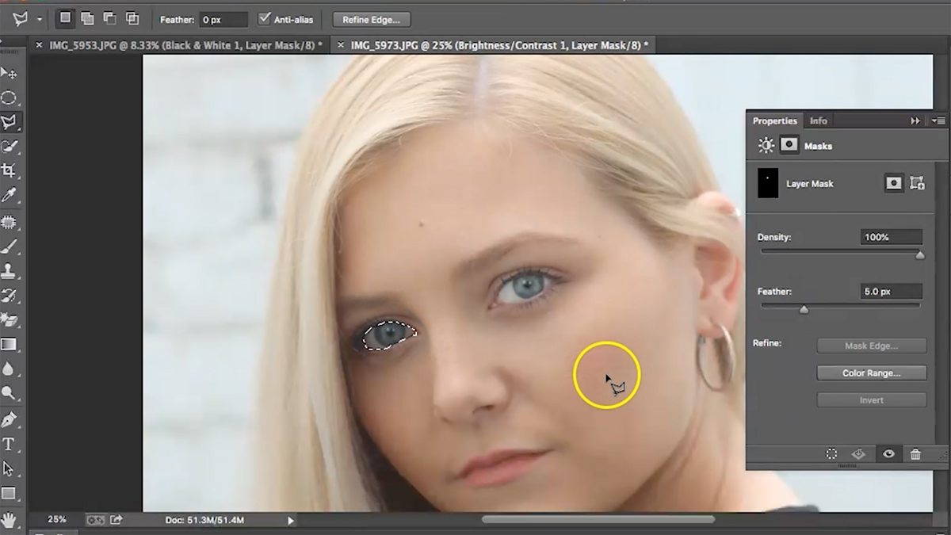
Task: Click the Refine Edge... button
Action: (x=371, y=19)
